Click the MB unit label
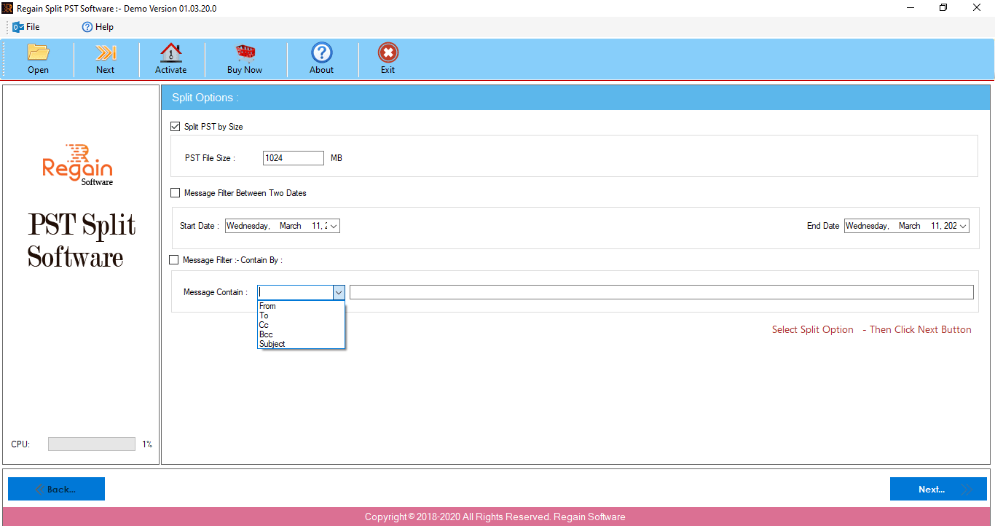The width and height of the screenshot is (995, 526). click(x=337, y=158)
